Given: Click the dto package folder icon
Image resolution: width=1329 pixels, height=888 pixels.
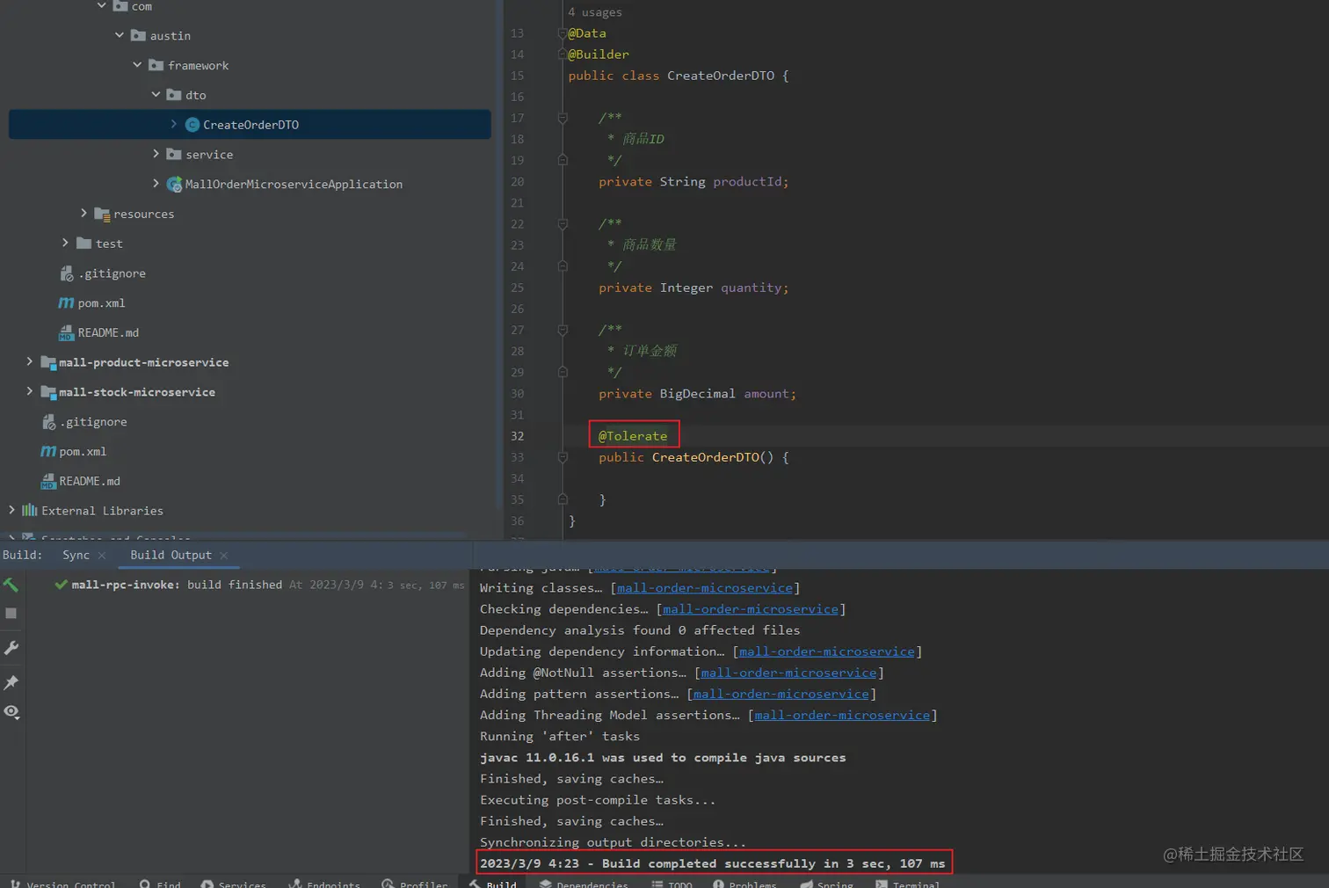Looking at the screenshot, I should click(174, 95).
